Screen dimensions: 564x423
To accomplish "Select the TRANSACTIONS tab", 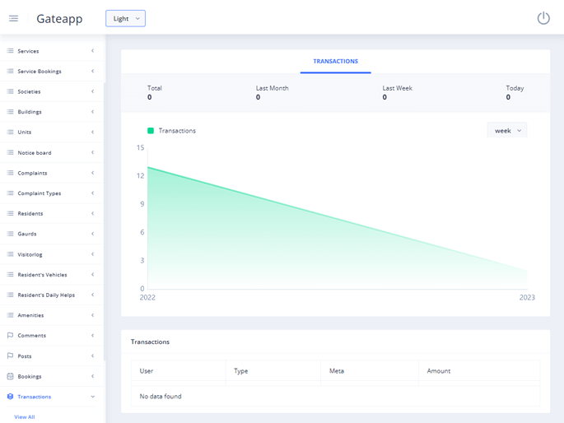I will 335,62.
